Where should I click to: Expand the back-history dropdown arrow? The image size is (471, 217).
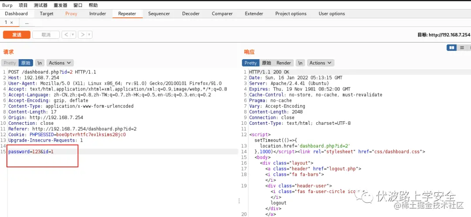(73, 35)
